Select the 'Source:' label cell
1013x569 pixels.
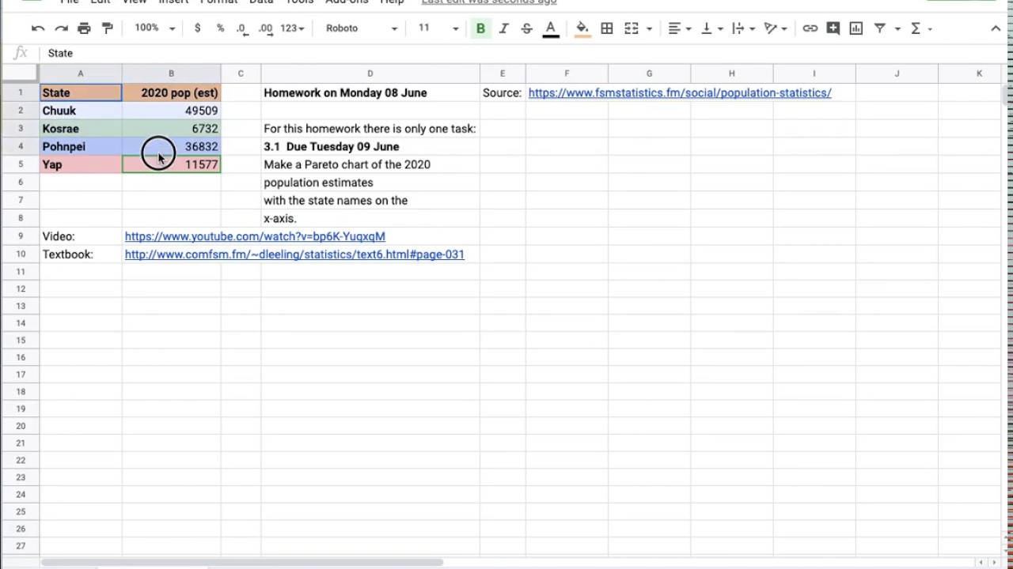[x=503, y=93]
